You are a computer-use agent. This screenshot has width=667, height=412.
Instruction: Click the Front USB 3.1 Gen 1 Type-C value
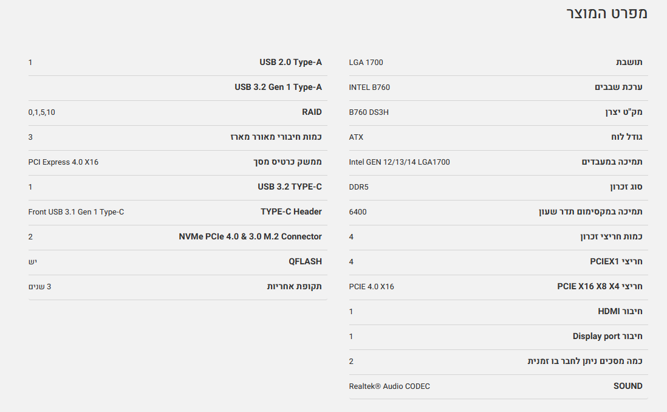point(76,212)
